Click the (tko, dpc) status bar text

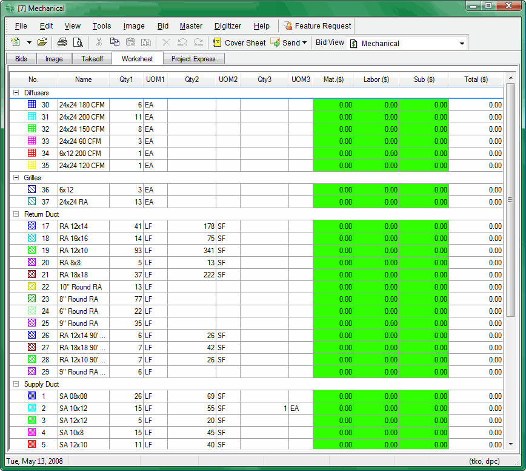tap(484, 461)
